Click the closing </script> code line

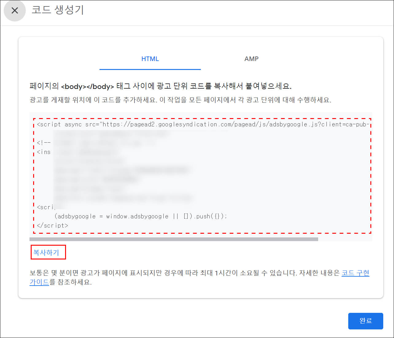point(53,225)
